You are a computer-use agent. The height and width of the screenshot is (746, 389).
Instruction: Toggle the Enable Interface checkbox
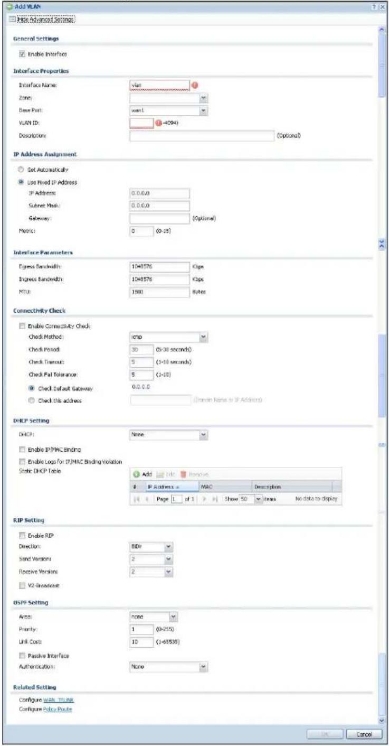(22, 53)
